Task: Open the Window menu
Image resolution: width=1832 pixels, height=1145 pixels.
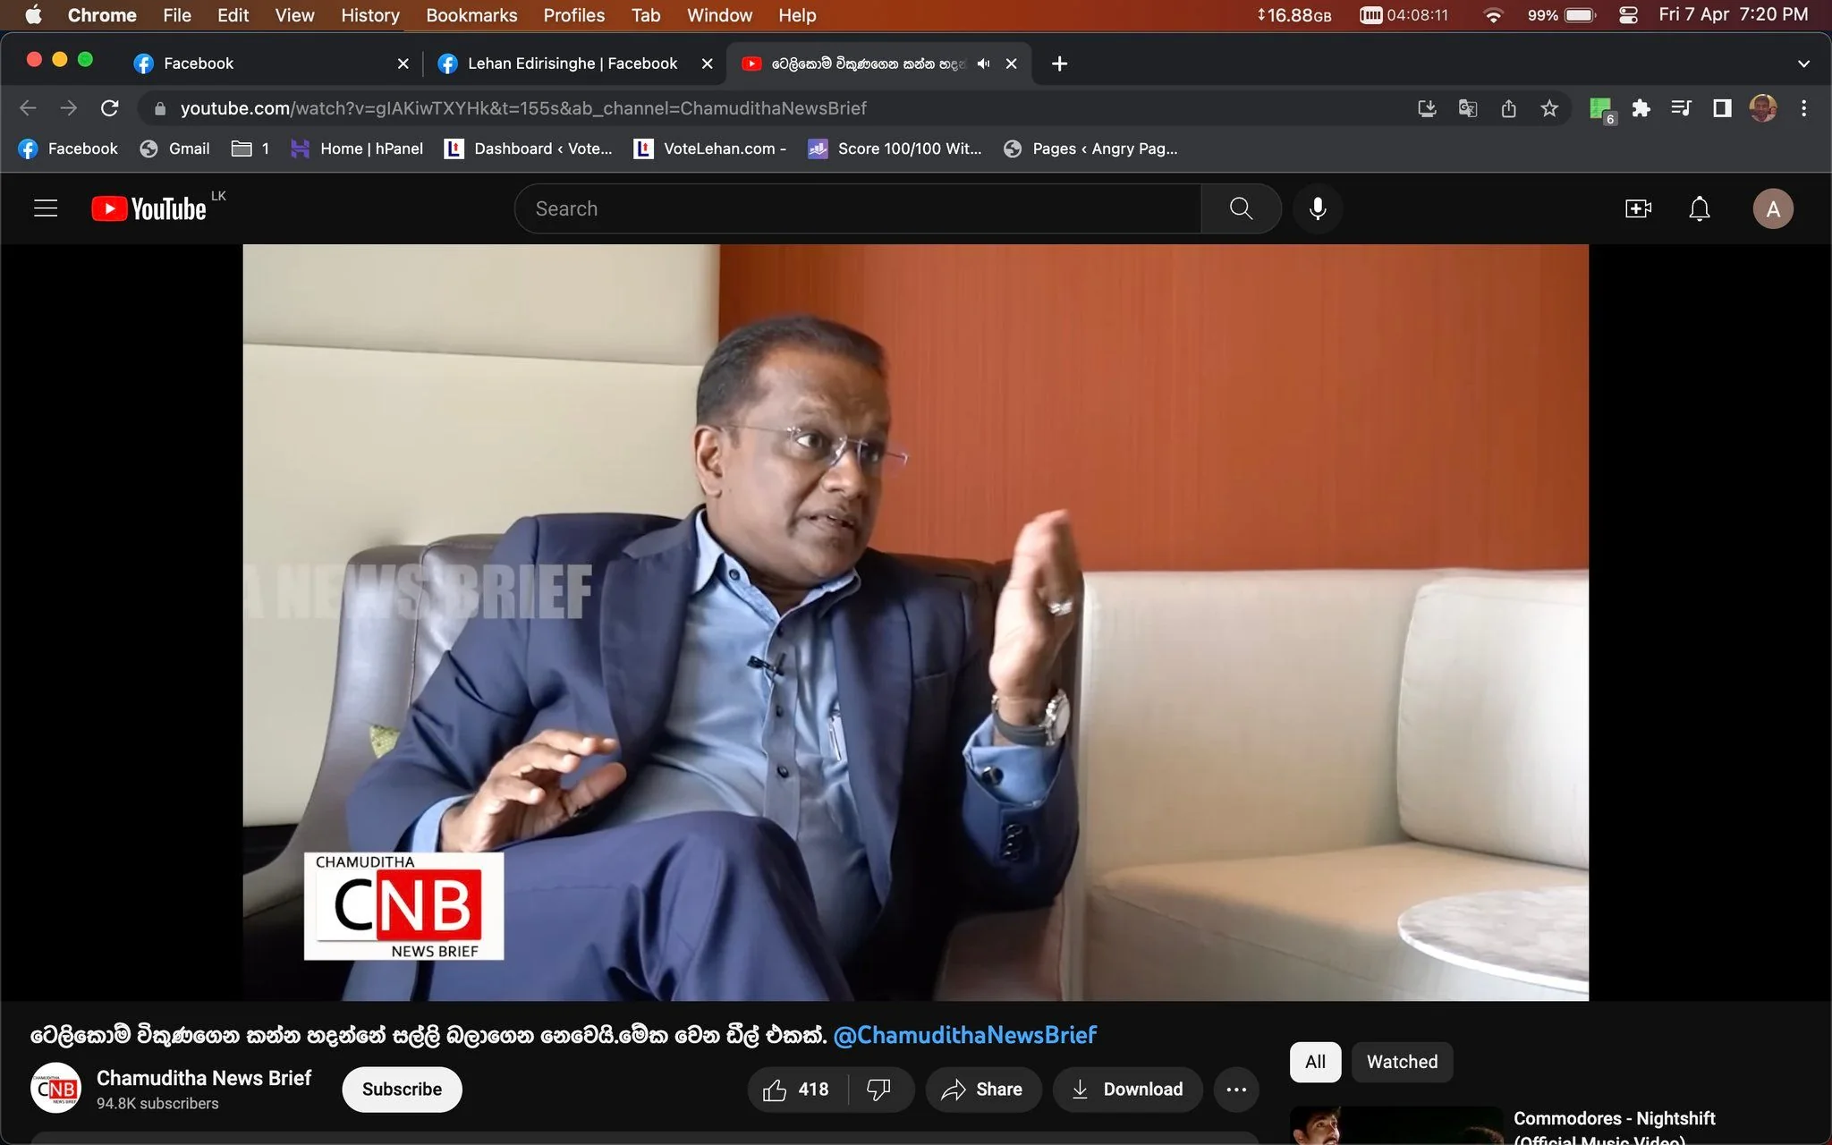Action: coord(719,15)
